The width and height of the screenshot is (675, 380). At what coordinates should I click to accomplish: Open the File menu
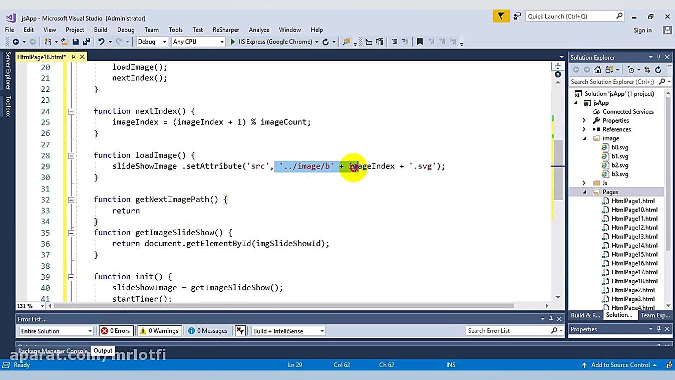click(10, 30)
